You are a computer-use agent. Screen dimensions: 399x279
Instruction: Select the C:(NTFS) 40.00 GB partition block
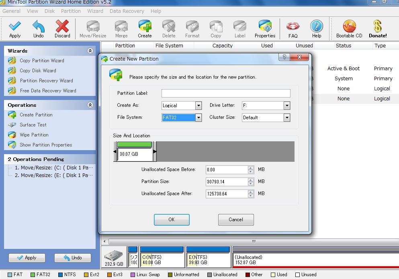162,257
